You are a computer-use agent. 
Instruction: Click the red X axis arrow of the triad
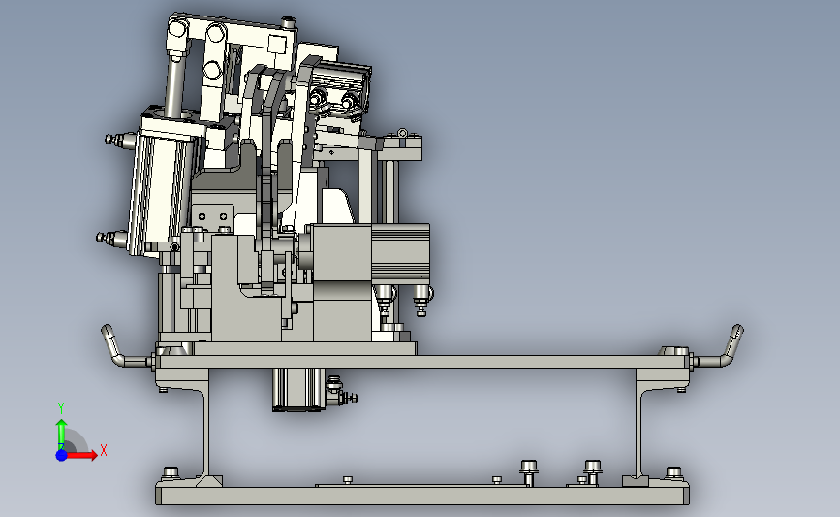pos(83,455)
